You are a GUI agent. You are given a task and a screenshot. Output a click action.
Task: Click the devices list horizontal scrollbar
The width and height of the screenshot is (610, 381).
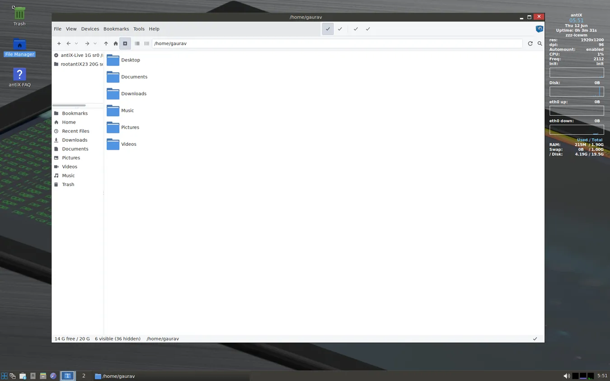(x=69, y=105)
